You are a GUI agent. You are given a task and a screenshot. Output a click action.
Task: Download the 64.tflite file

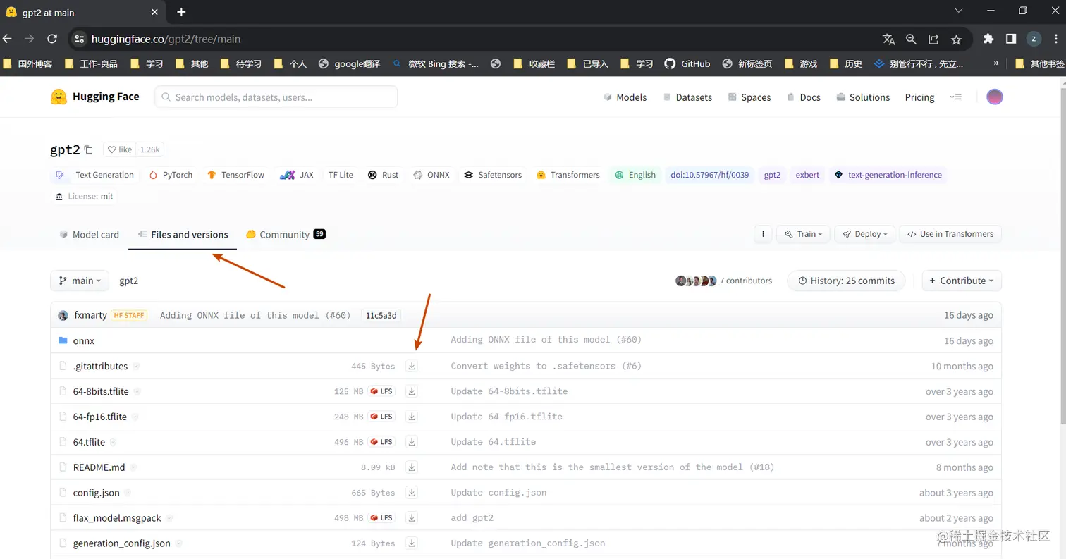[412, 442]
